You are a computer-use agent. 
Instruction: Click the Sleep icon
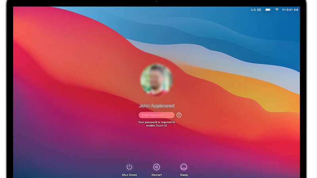(184, 167)
